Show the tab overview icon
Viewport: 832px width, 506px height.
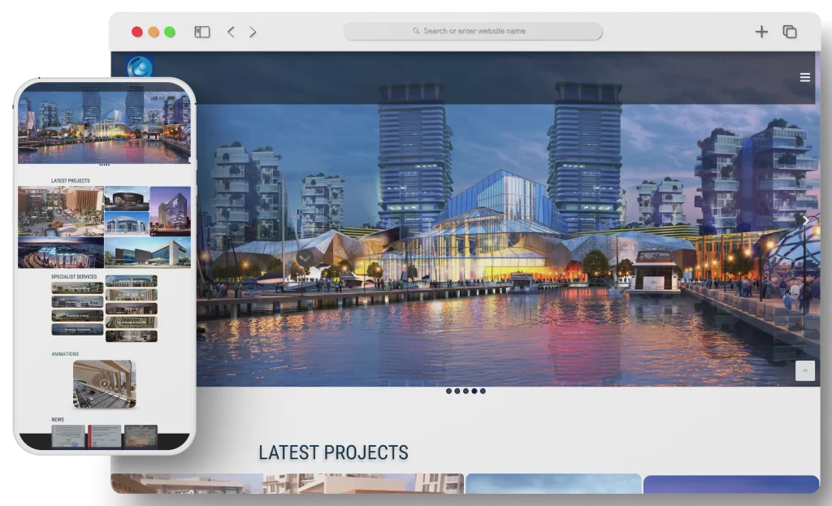[x=789, y=32]
